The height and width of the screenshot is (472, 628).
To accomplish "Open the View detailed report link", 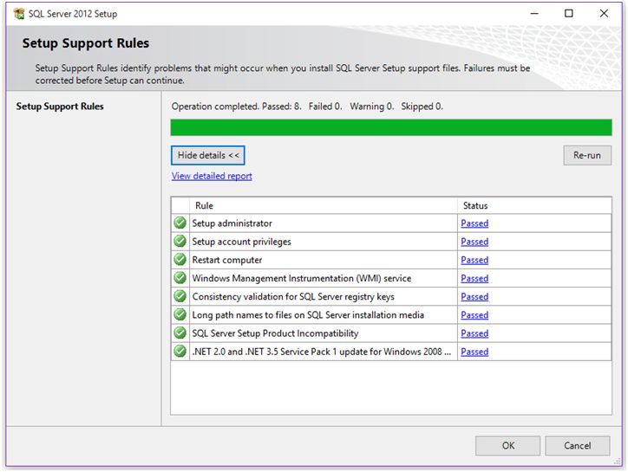I will click(212, 176).
